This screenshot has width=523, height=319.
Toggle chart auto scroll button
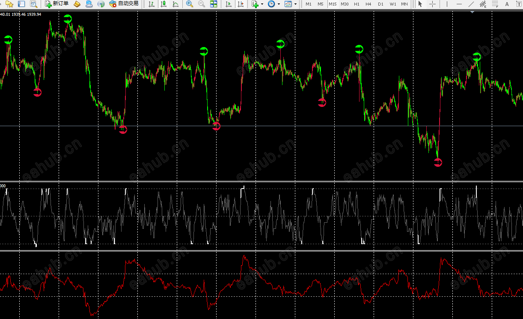(229, 4)
